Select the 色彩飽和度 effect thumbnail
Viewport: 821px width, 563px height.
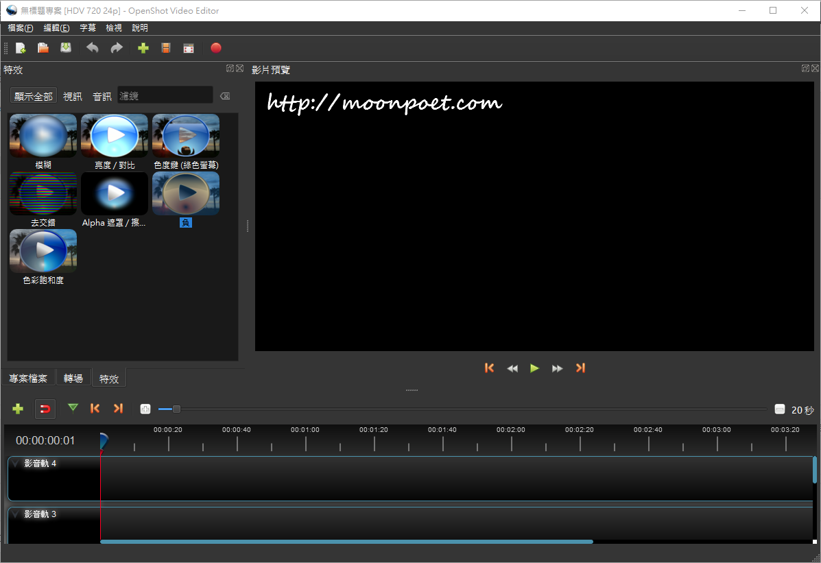43,251
